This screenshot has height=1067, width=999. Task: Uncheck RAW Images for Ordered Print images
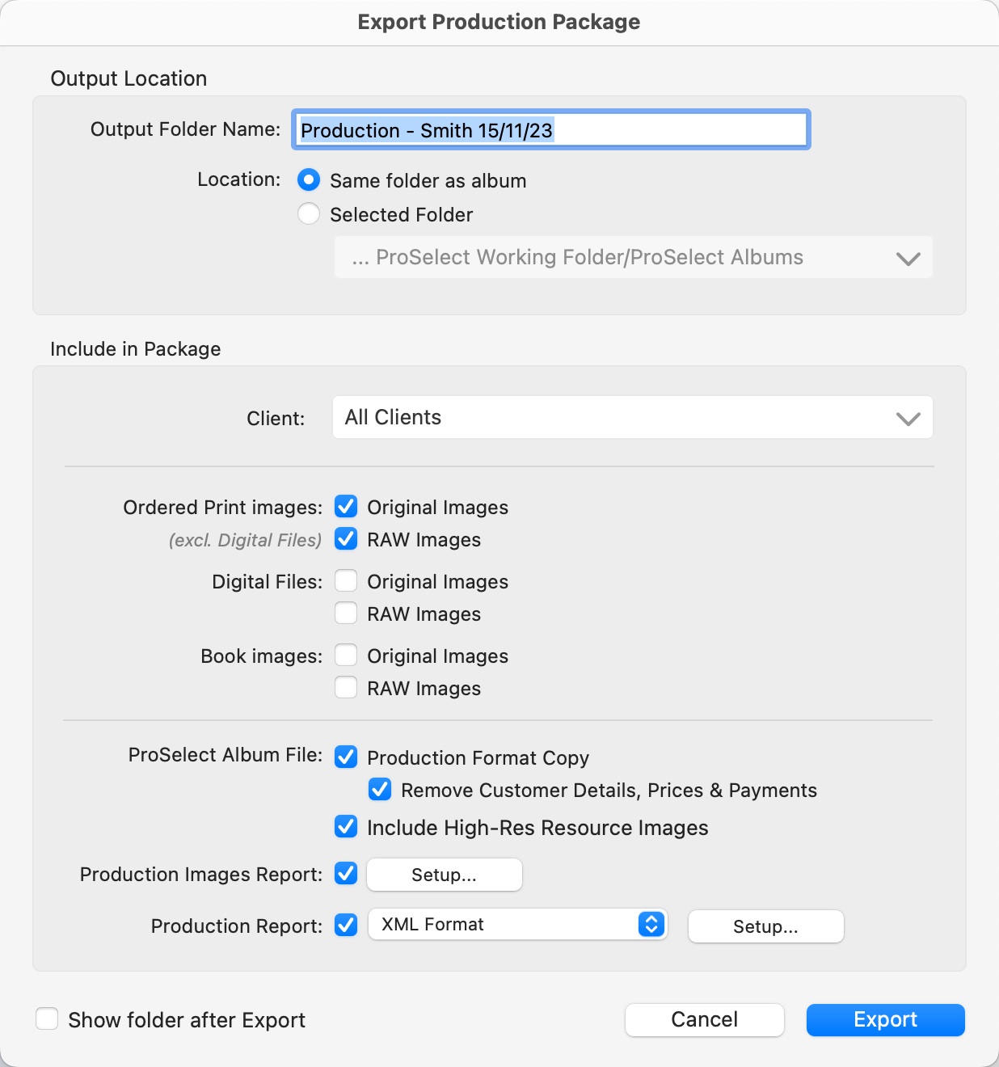point(346,539)
